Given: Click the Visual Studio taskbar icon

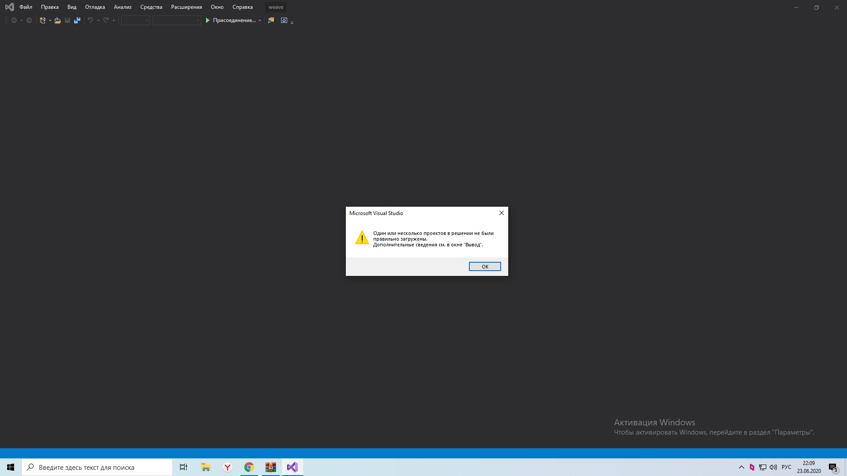Looking at the screenshot, I should (292, 467).
